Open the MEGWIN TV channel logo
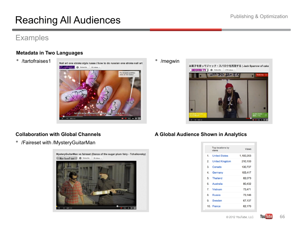 click(x=199, y=70)
